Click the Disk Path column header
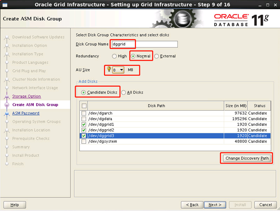 (156, 106)
